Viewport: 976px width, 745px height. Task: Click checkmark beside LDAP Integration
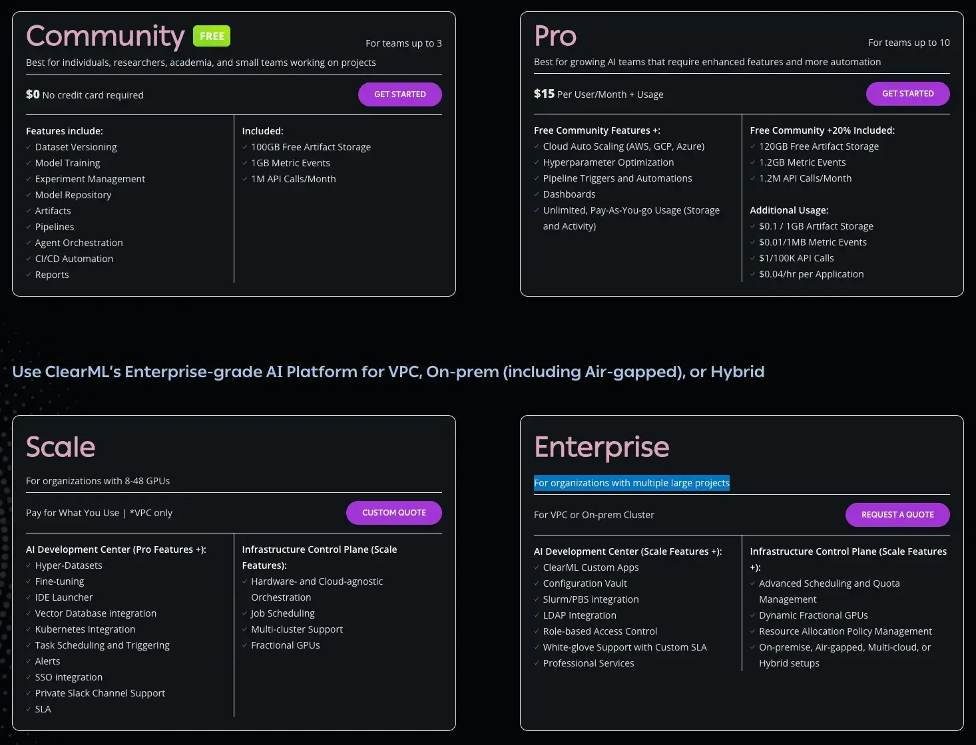(537, 615)
